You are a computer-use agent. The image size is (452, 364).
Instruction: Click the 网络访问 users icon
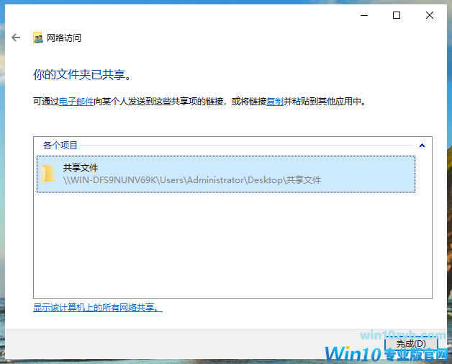click(37, 37)
